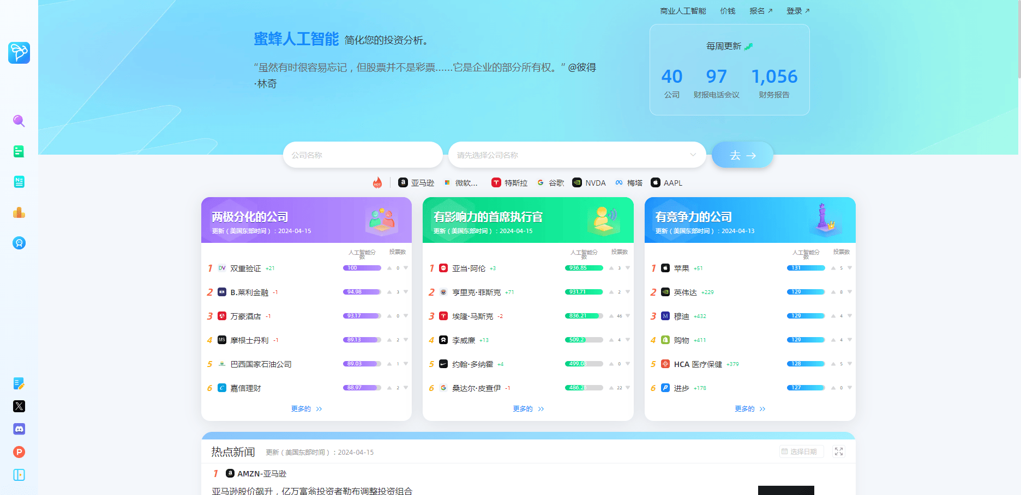Upvote 苹果 in 有竞争力的公司 list

click(x=833, y=268)
